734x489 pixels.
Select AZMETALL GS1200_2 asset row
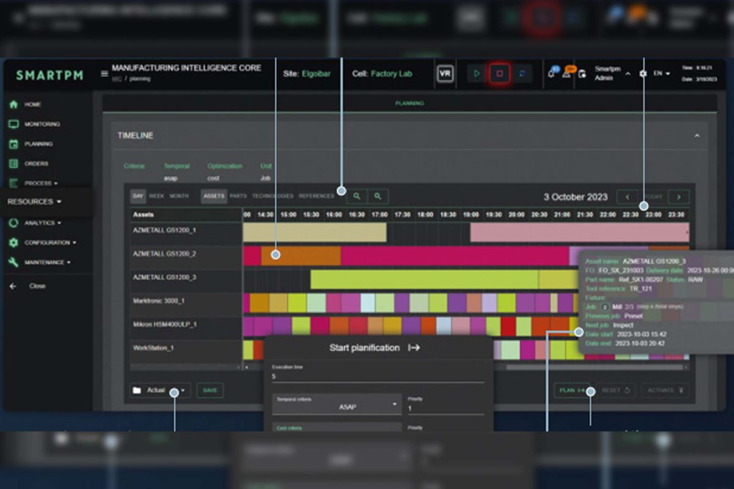coord(186,254)
